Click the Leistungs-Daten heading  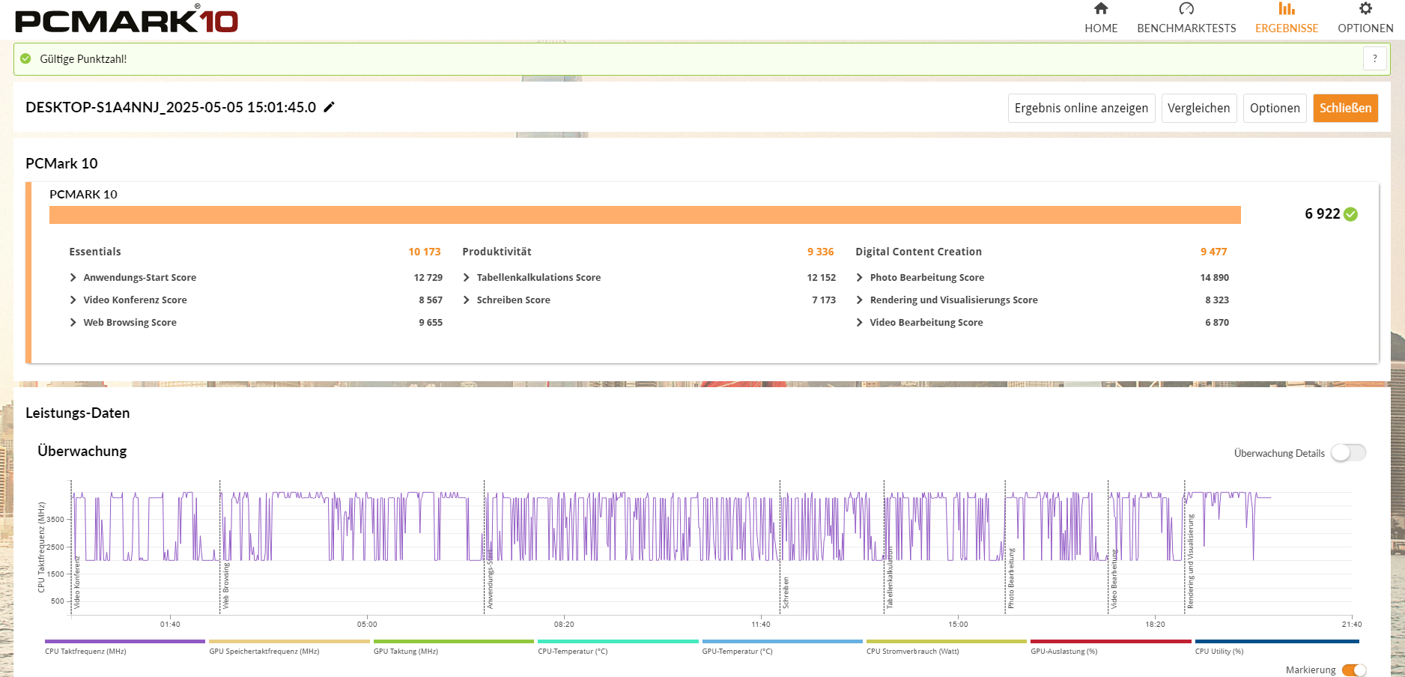point(78,413)
